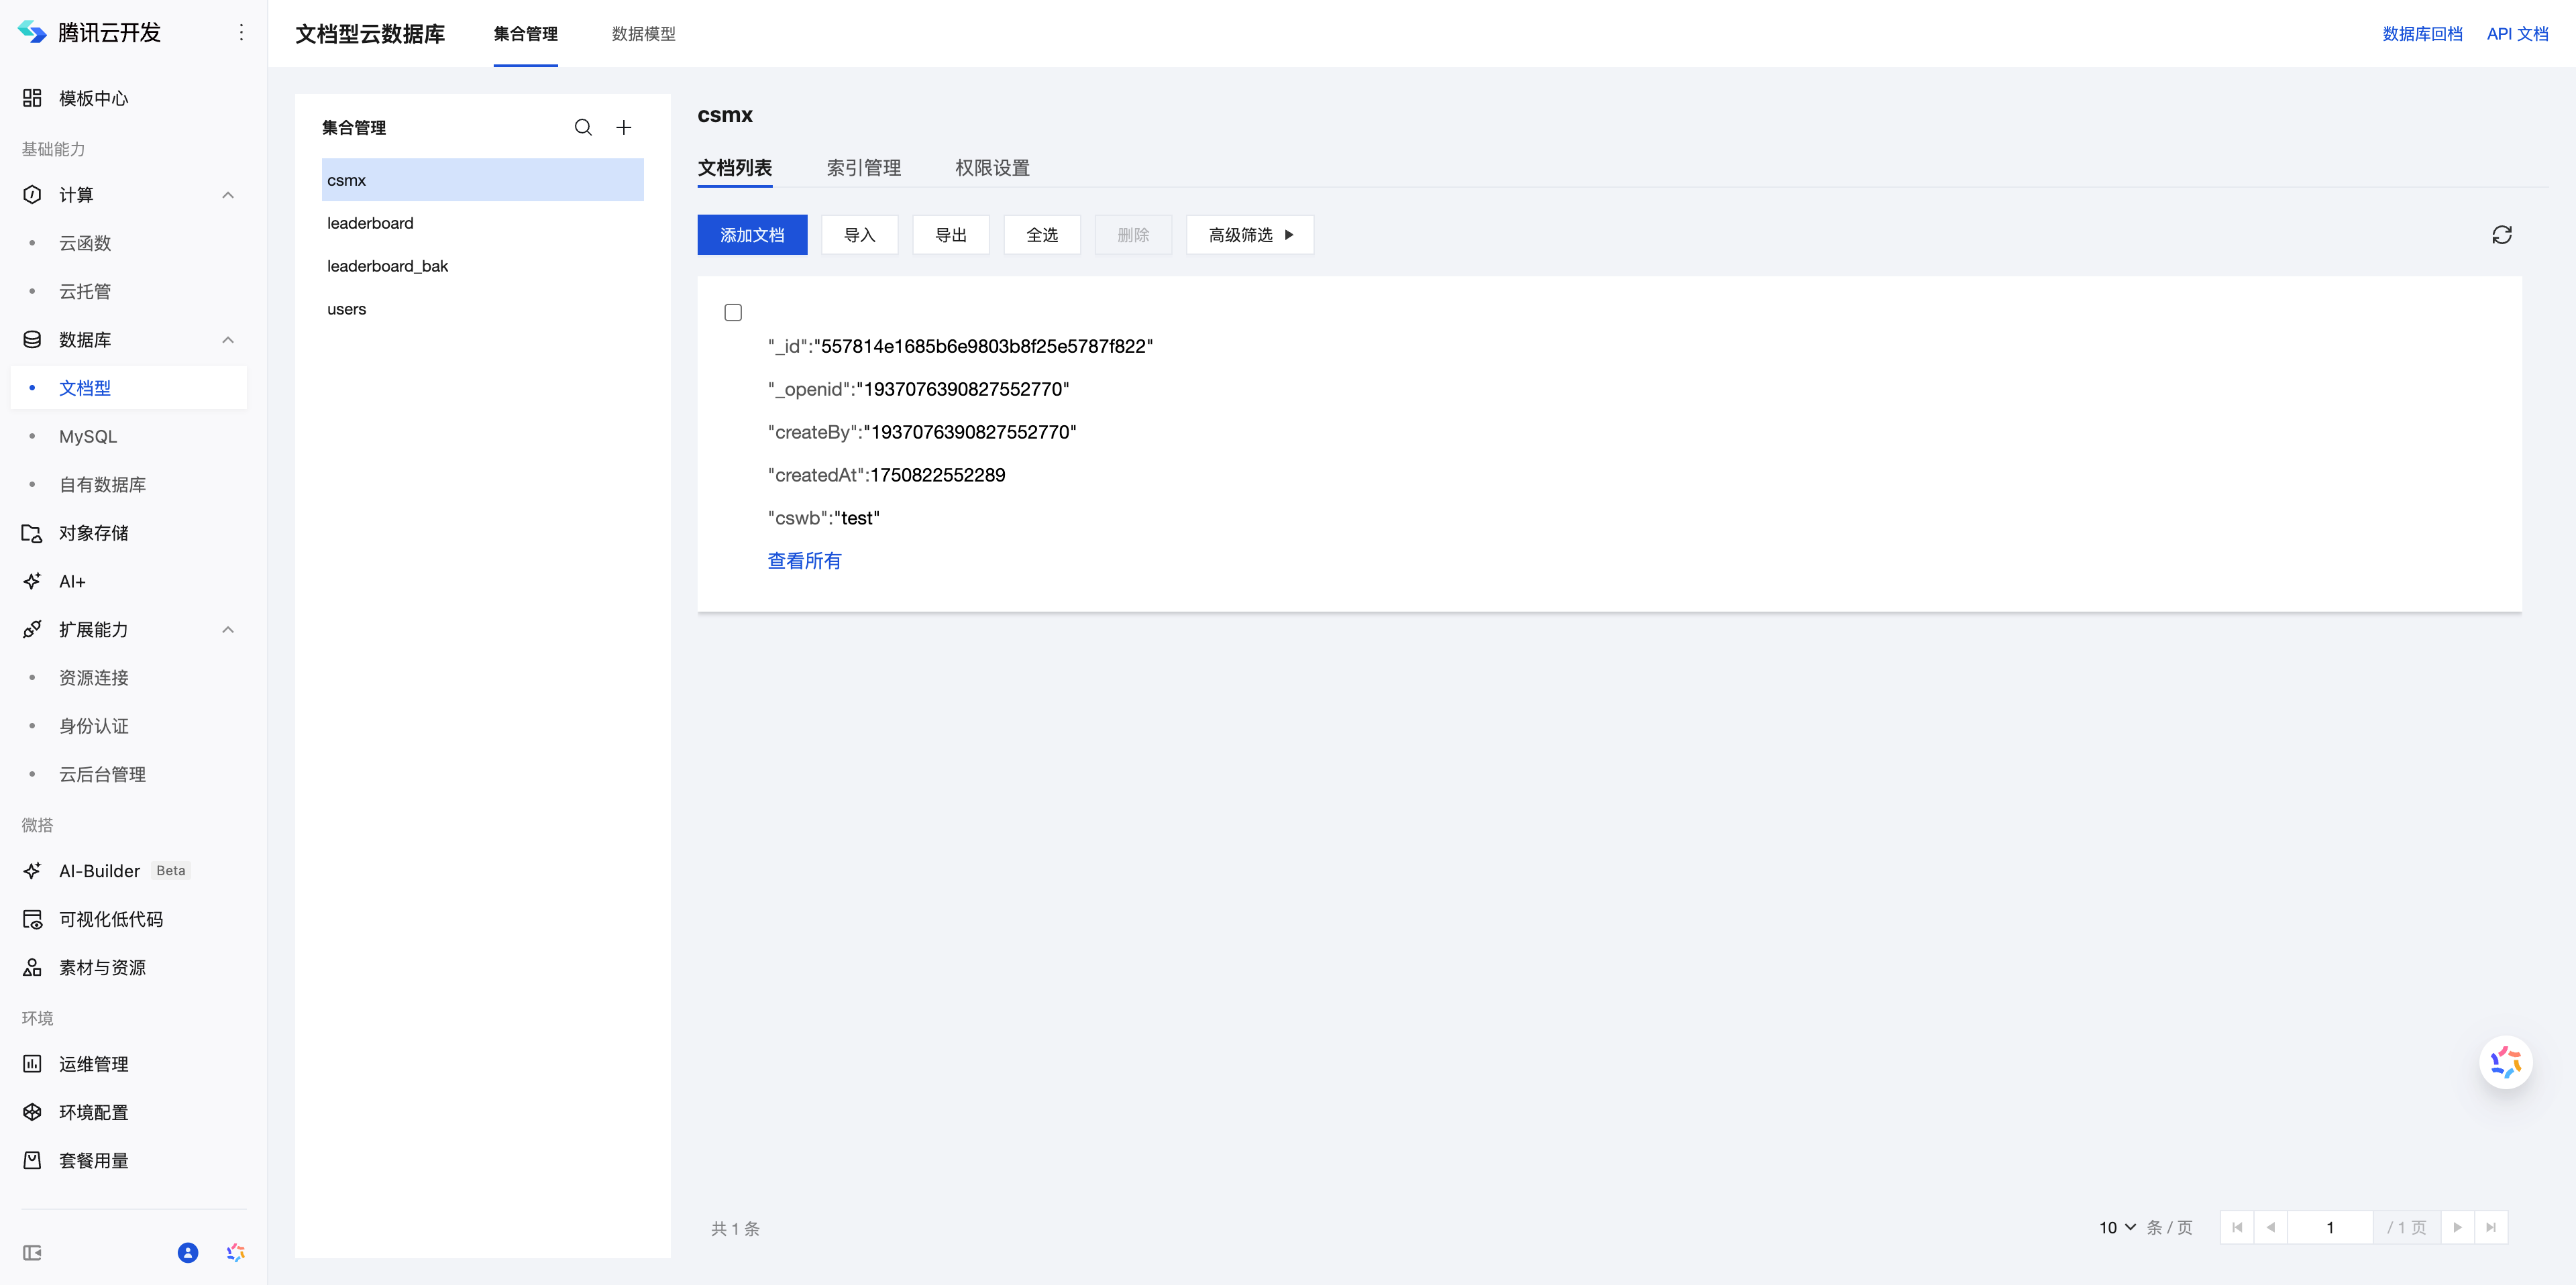Viewport: 2576px width, 1285px height.
Task: Select the 文档列表 tab
Action: 735,167
